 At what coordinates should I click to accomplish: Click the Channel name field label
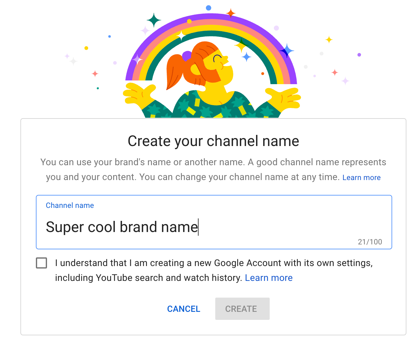tap(70, 205)
